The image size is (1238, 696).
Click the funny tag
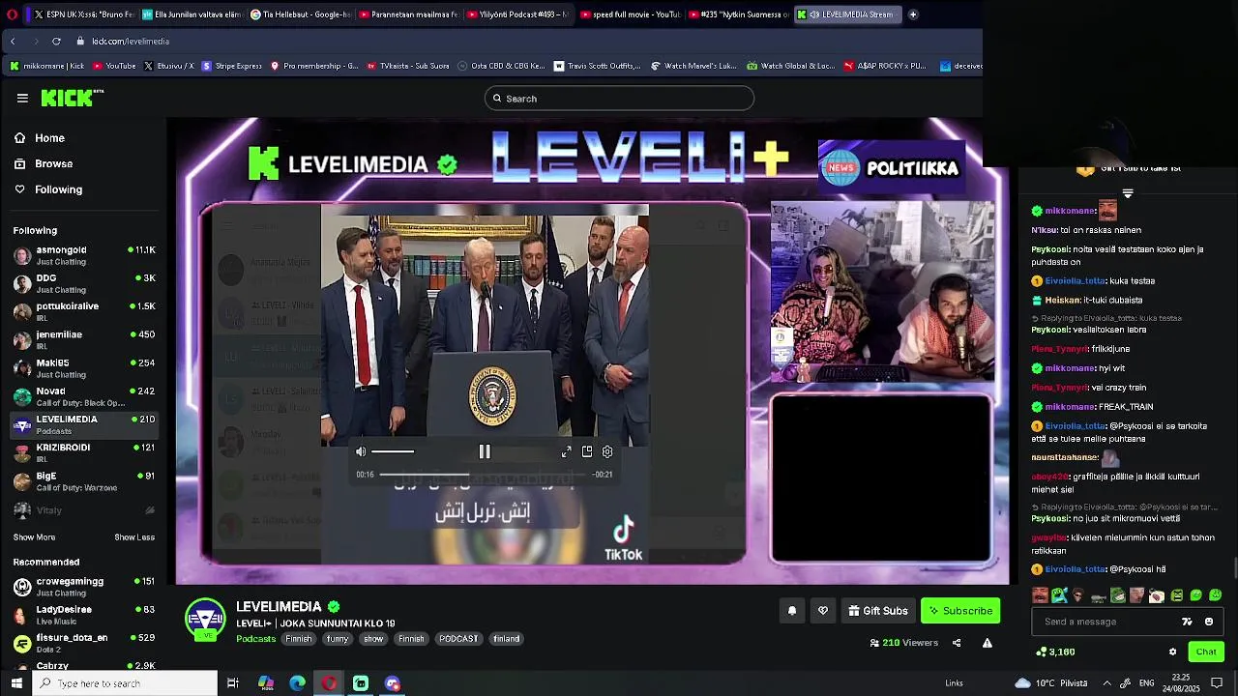[x=337, y=639]
